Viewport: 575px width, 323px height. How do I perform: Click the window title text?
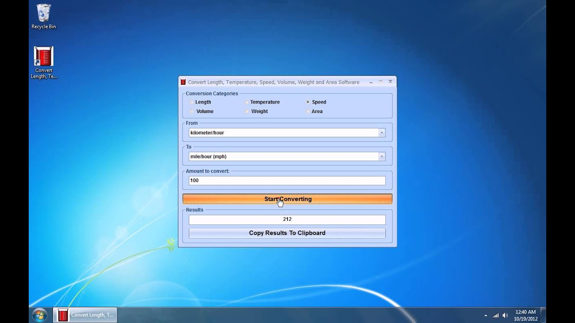pyautogui.click(x=274, y=83)
